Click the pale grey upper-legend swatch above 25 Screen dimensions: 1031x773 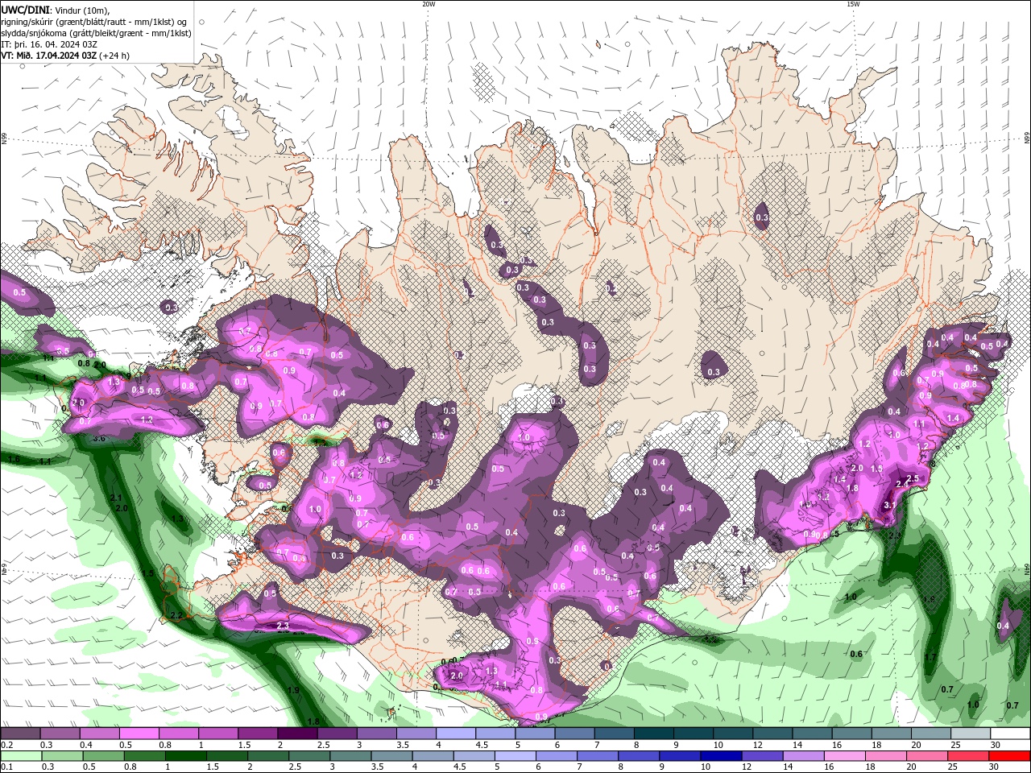pyautogui.click(x=971, y=734)
